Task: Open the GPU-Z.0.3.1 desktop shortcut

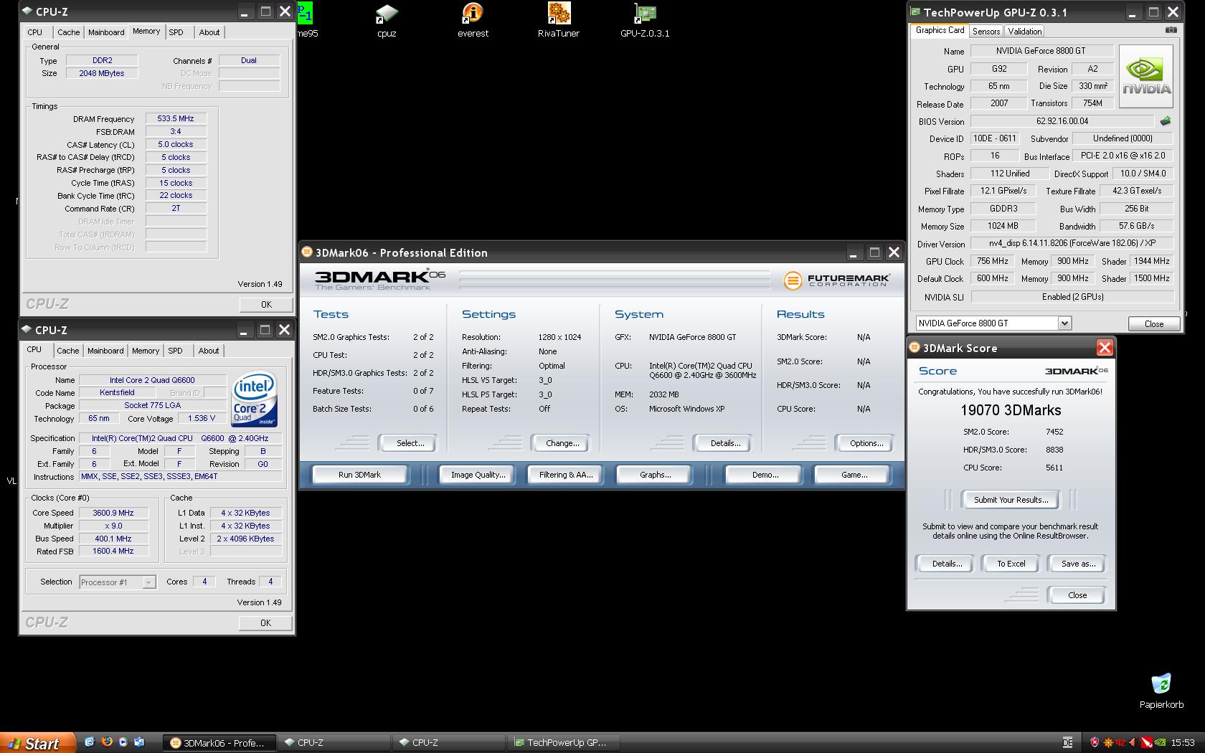Action: (645, 20)
